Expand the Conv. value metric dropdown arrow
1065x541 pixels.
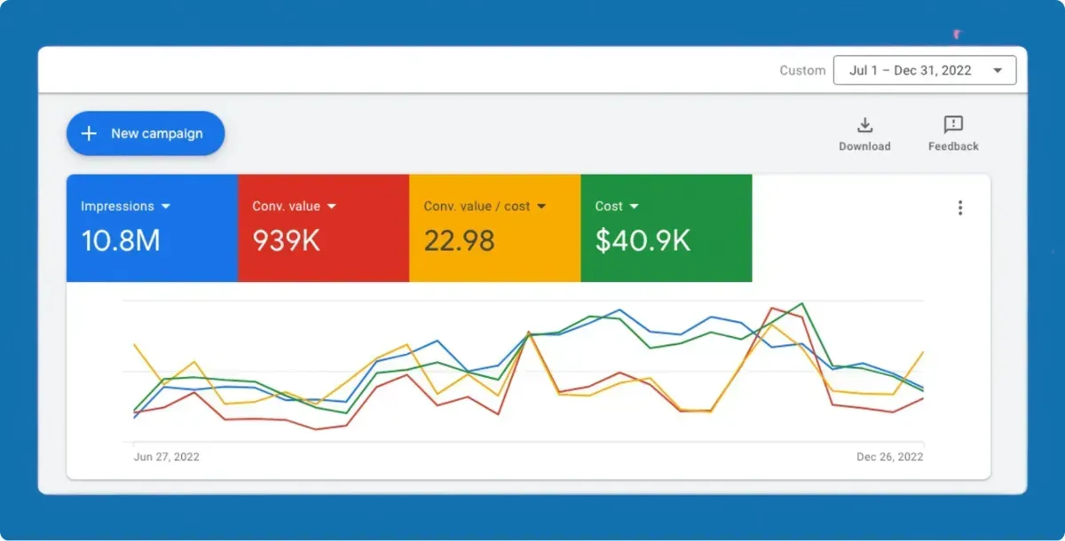tap(332, 207)
